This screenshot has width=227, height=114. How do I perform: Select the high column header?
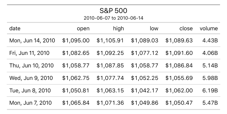click(x=118, y=28)
